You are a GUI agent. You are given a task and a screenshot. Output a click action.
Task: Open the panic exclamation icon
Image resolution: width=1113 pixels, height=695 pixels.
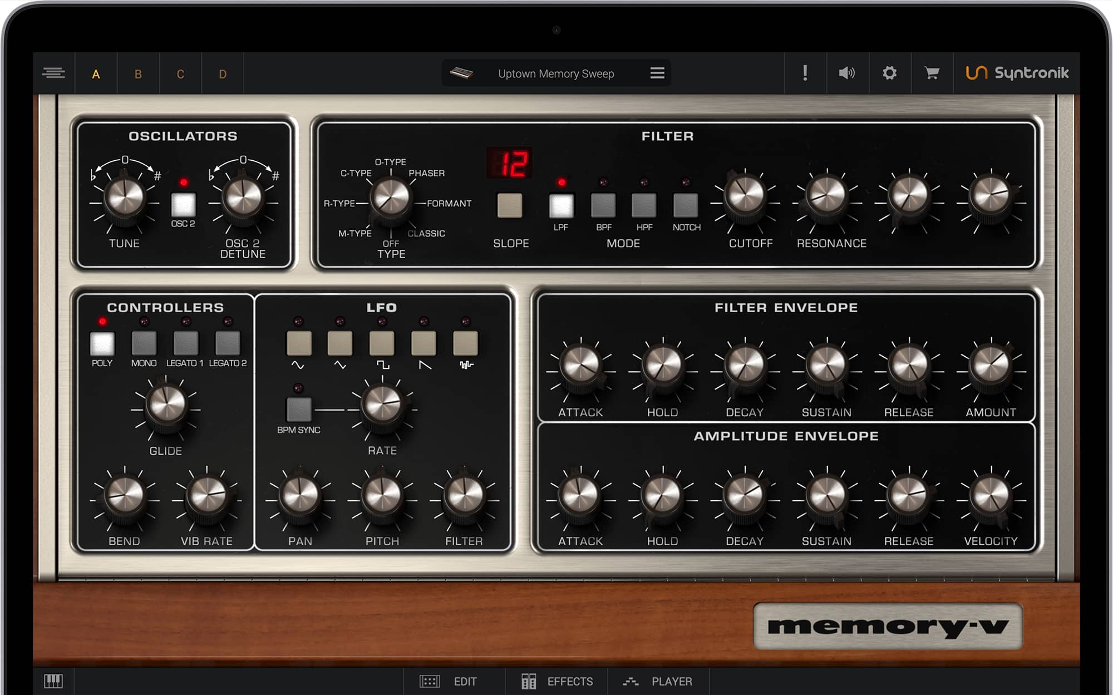[805, 73]
